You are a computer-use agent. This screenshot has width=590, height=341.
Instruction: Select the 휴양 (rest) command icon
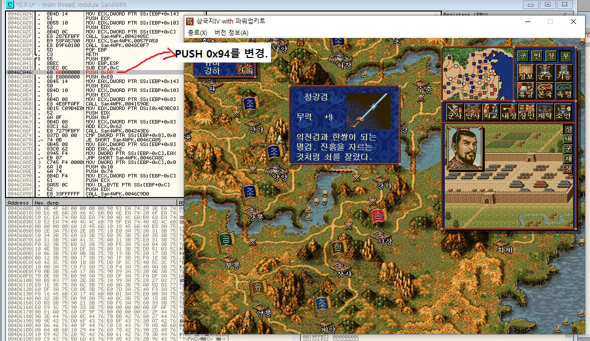pos(525,90)
